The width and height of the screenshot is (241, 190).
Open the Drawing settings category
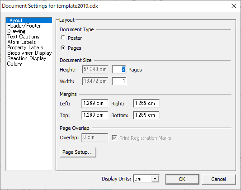click(x=16, y=31)
